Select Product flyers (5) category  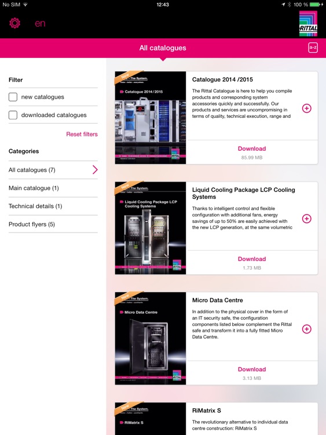(53, 224)
